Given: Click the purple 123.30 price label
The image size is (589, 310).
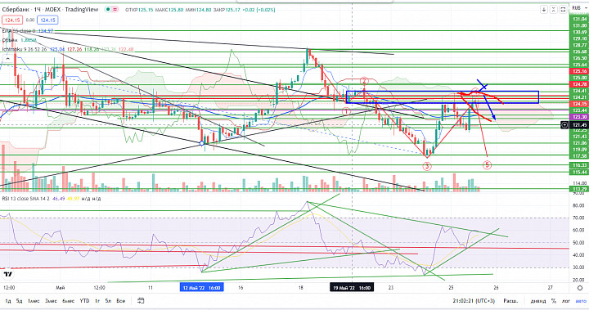Looking at the screenshot, I should (579, 117).
